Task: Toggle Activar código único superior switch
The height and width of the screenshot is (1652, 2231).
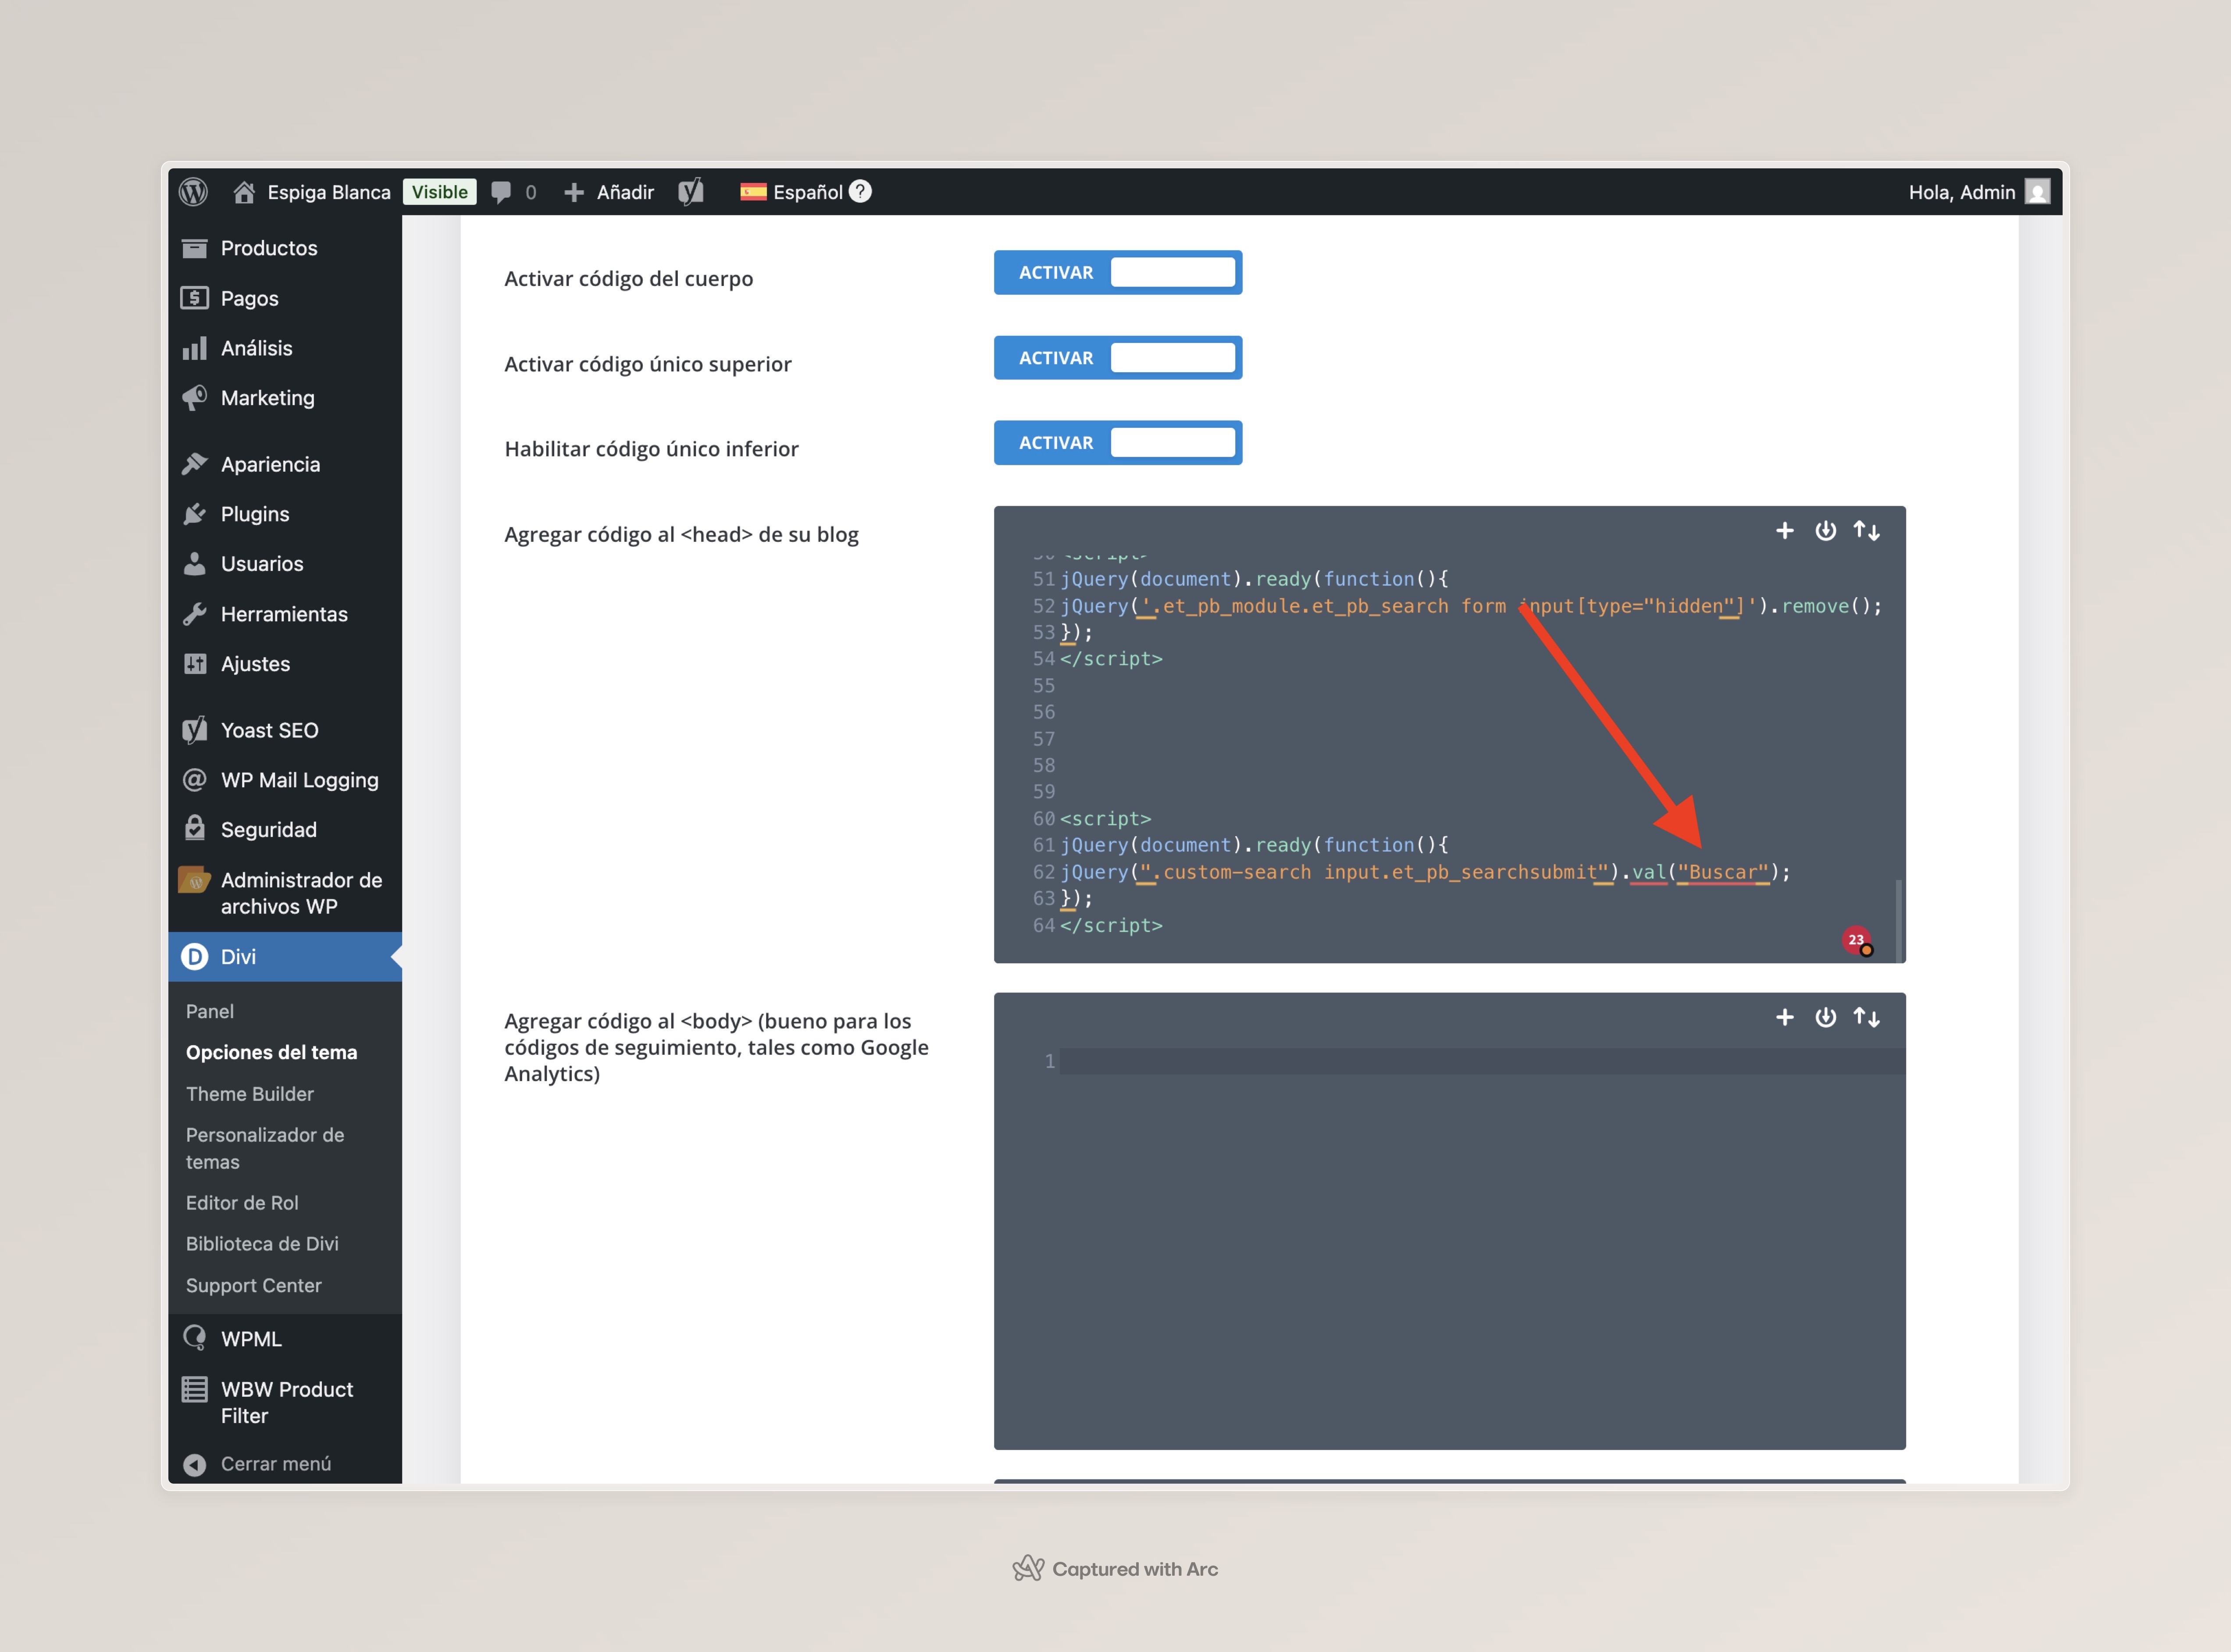Action: tap(1118, 358)
